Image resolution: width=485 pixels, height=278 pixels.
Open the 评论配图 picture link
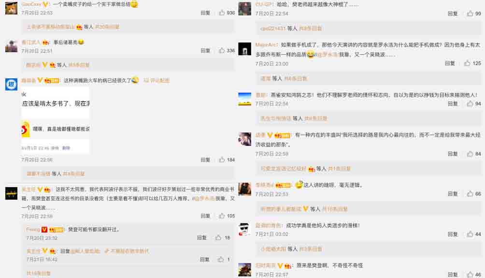[x=157, y=80]
